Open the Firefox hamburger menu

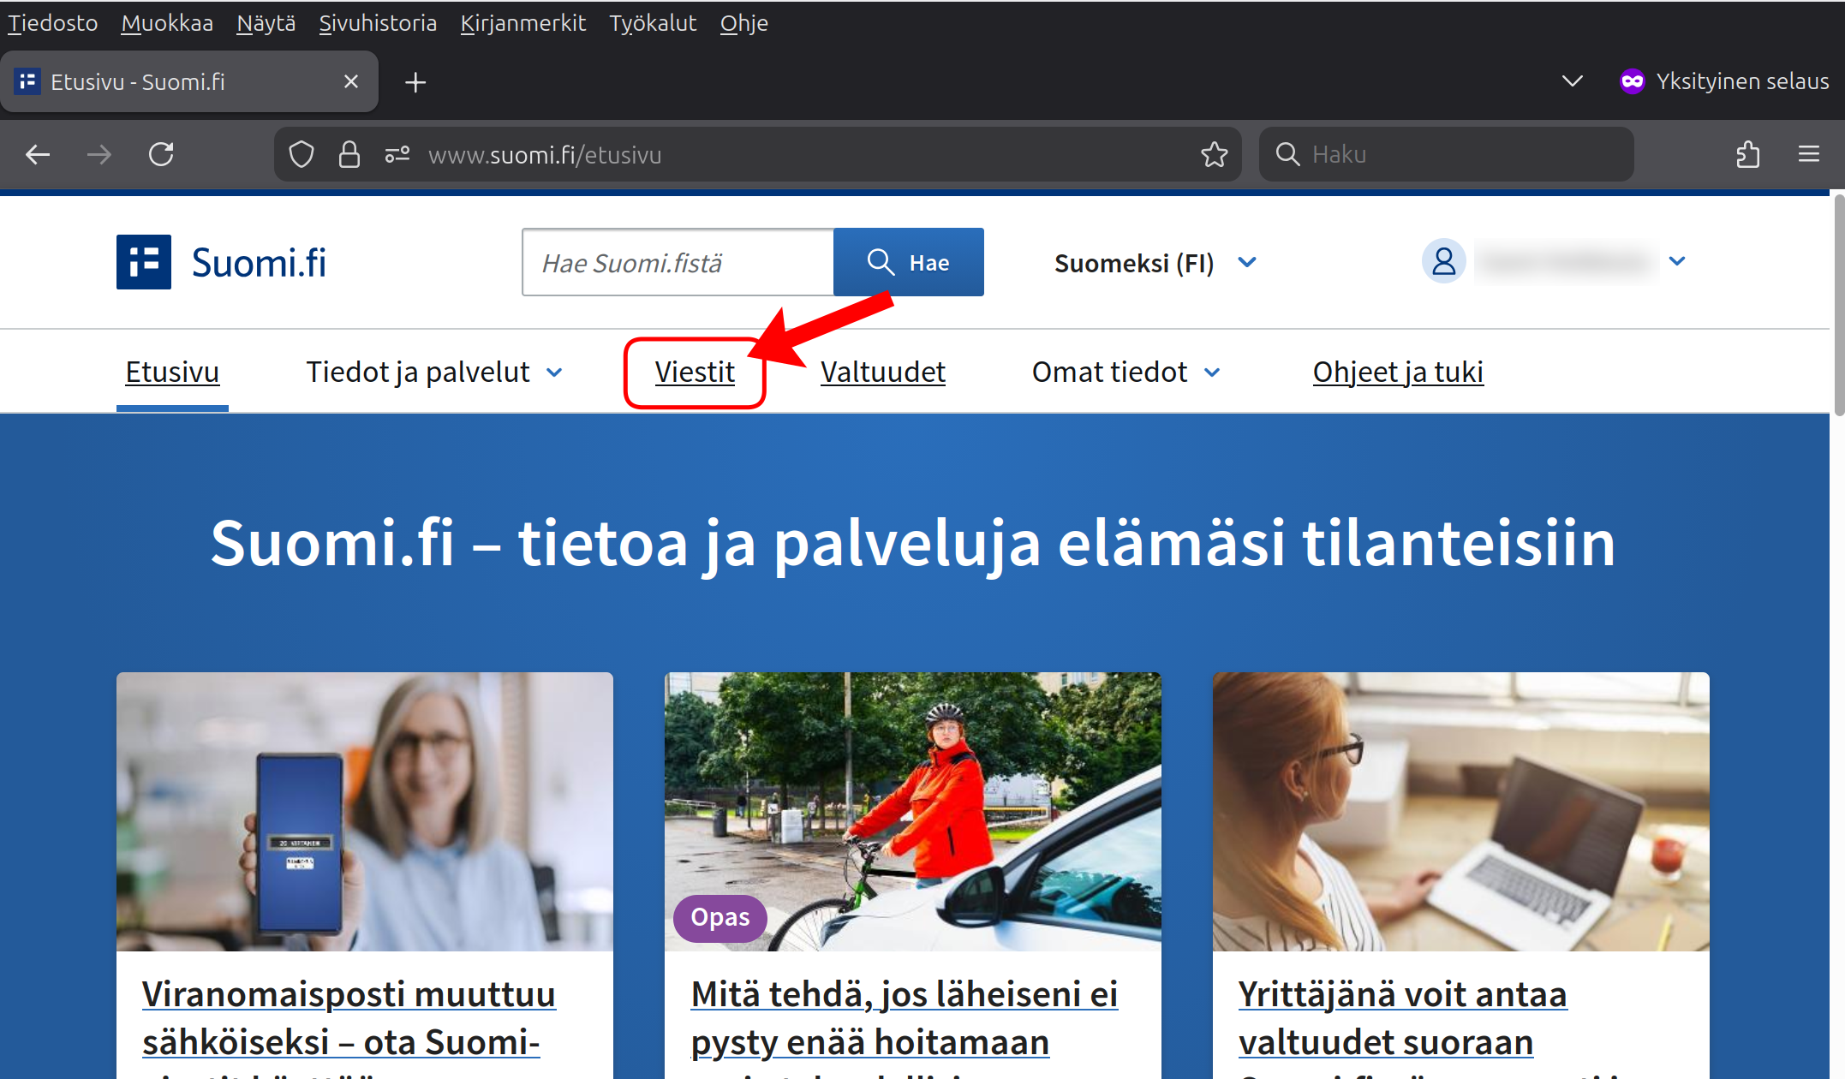1809,154
